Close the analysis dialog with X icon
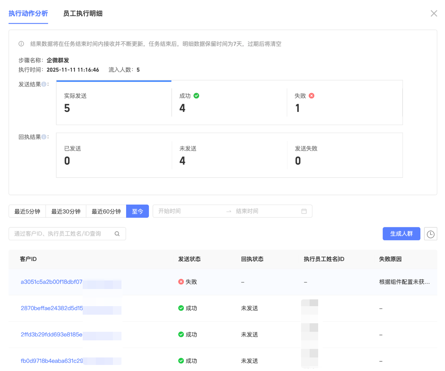445x371 pixels. [434, 14]
